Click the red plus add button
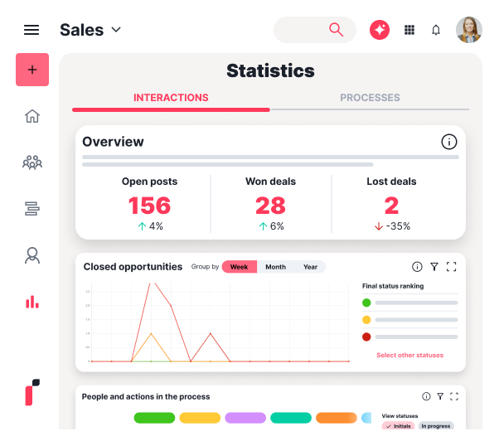 (x=32, y=70)
